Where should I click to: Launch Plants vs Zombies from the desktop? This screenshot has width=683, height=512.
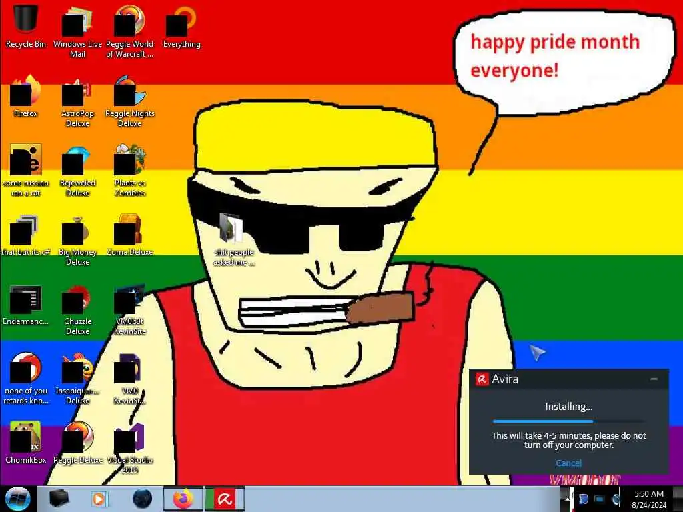coord(130,169)
